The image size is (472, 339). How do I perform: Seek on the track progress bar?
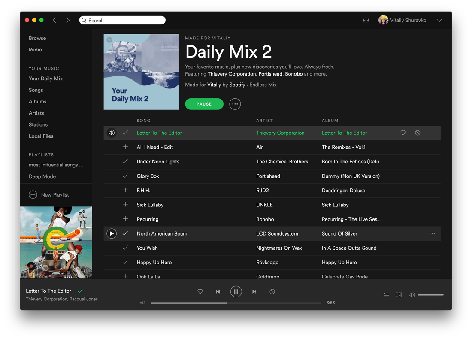236,303
